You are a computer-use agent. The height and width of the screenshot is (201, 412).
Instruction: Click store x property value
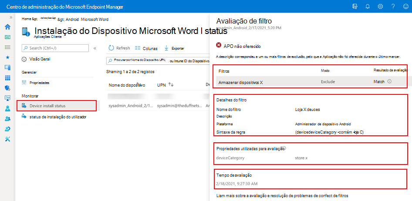(x=301, y=158)
